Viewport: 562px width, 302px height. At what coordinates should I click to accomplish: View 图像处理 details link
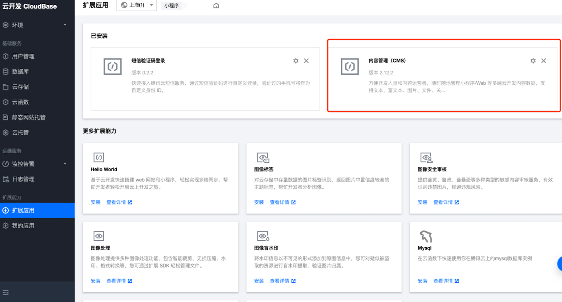click(x=119, y=281)
